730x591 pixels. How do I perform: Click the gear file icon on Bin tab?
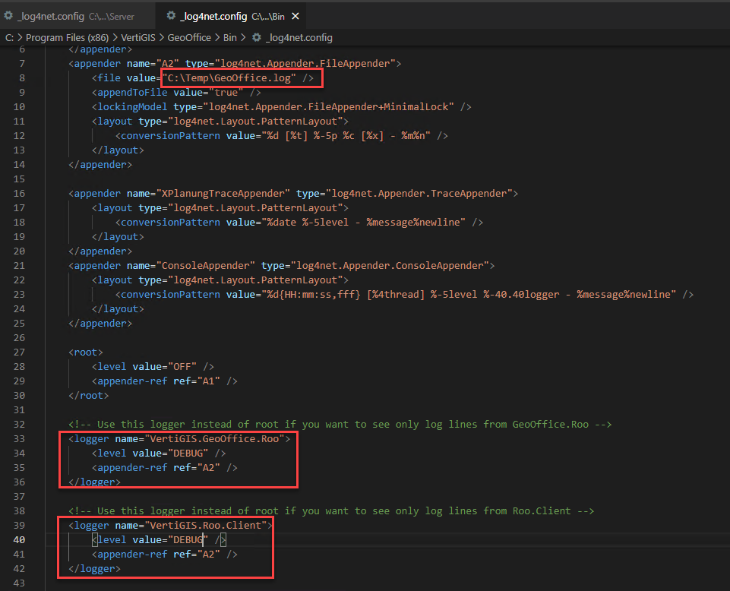pos(171,15)
